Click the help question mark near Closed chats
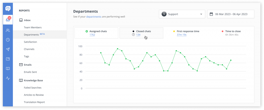This screenshot has width=264, height=110. 133,35
